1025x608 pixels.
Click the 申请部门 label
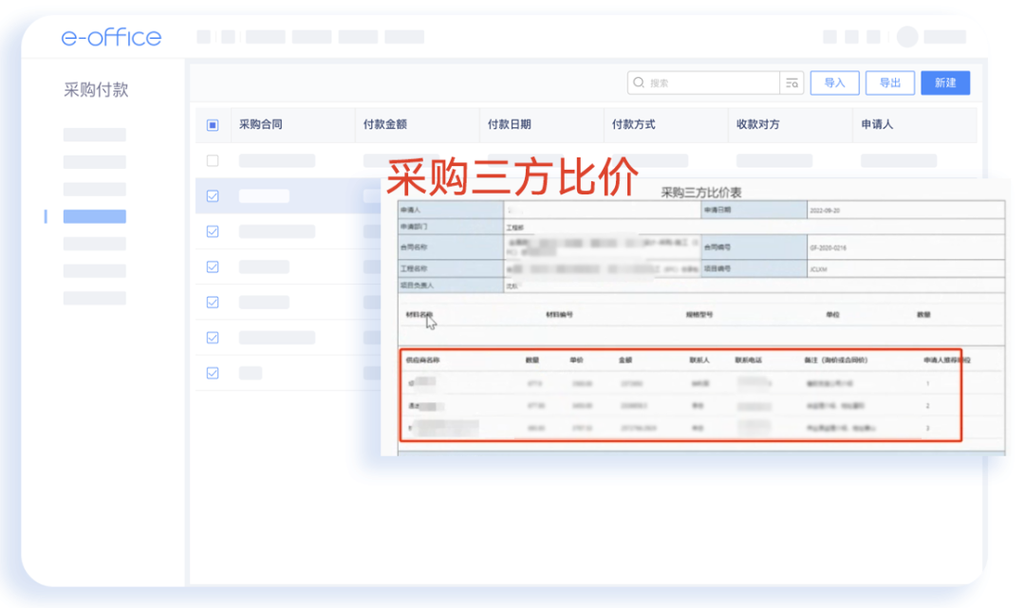click(414, 227)
